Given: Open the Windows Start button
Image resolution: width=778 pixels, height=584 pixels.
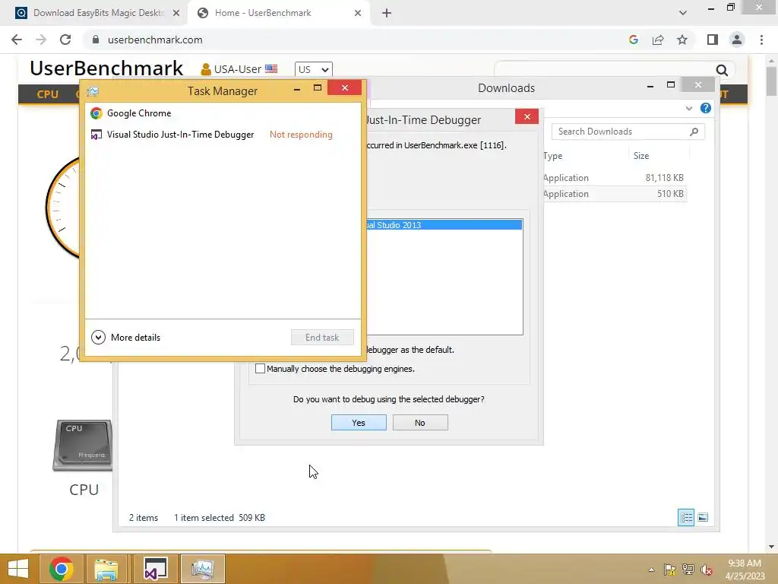Looking at the screenshot, I should pyautogui.click(x=18, y=569).
